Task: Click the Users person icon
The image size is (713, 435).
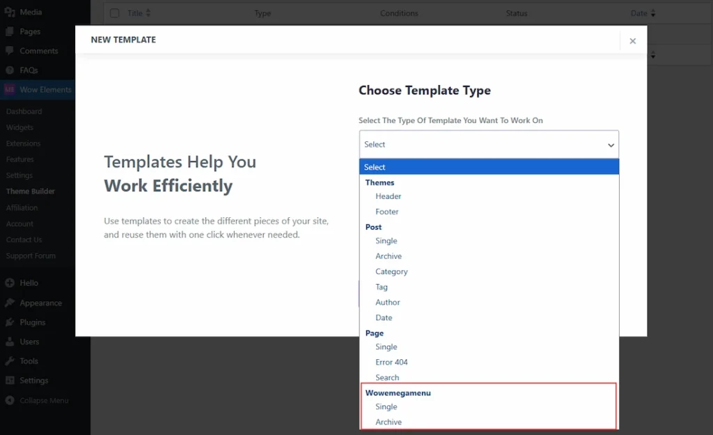Action: tap(10, 342)
